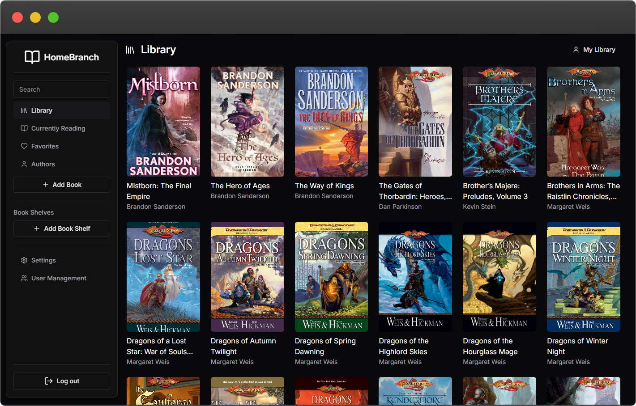This screenshot has width=636, height=406.
Task: Click the person icon beside My Library
Action: point(576,50)
